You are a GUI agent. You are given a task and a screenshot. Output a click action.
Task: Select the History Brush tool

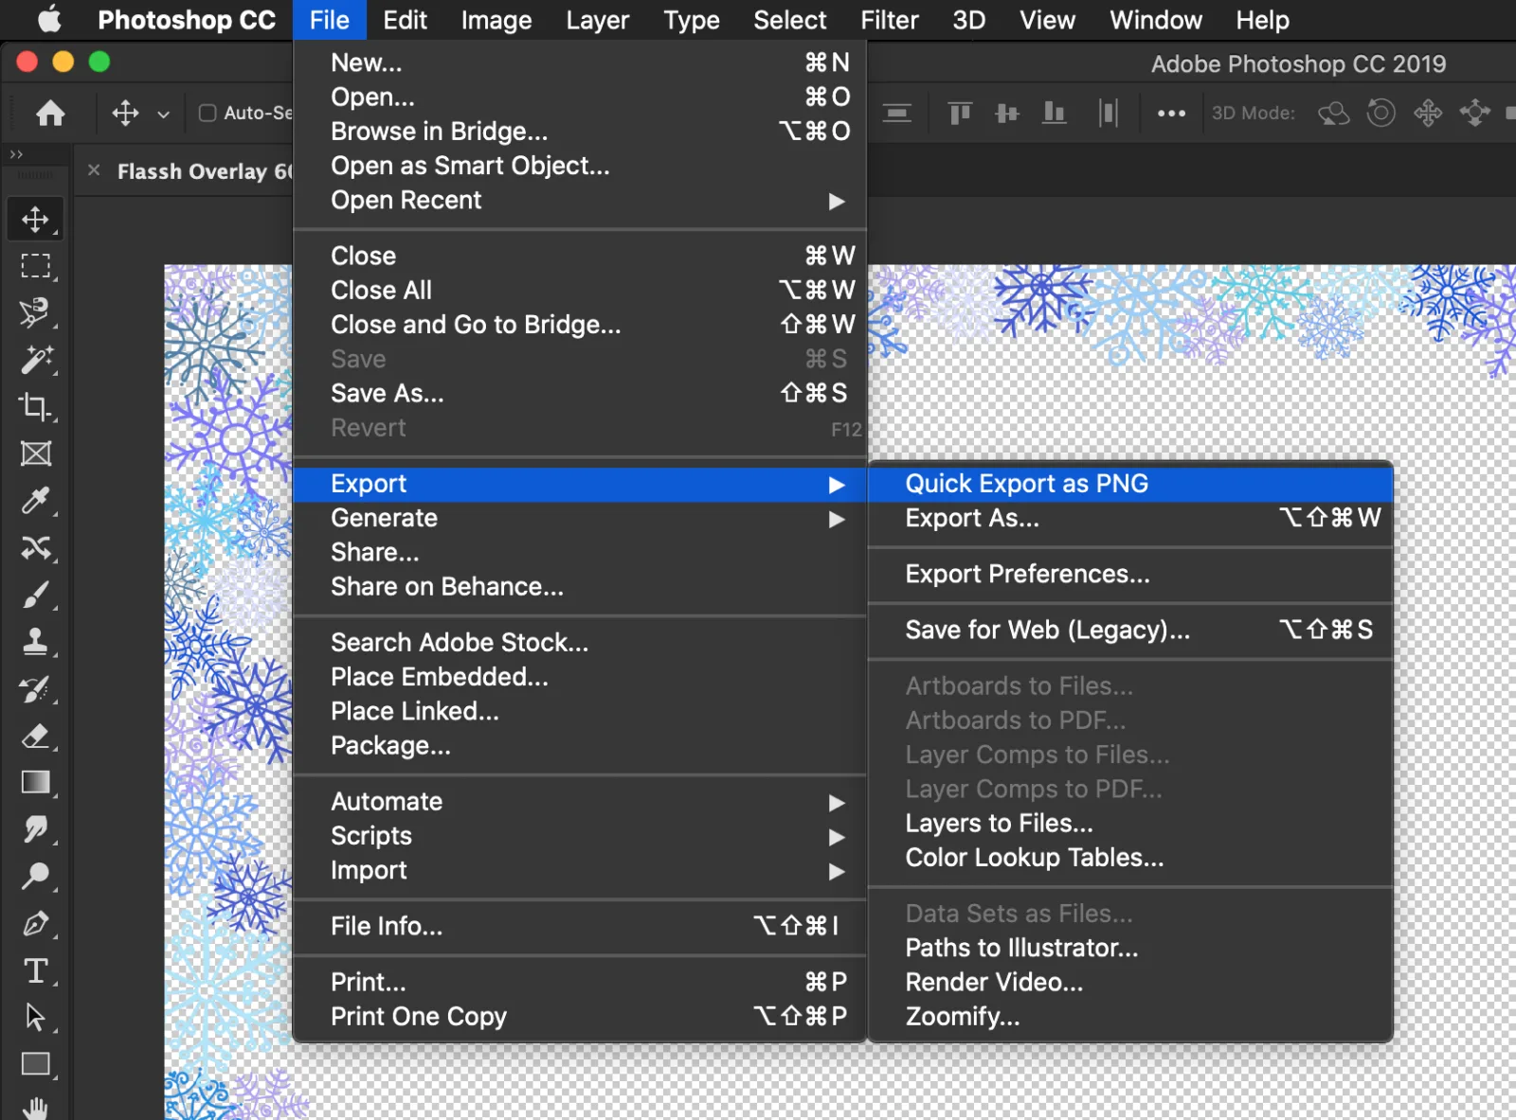click(36, 689)
